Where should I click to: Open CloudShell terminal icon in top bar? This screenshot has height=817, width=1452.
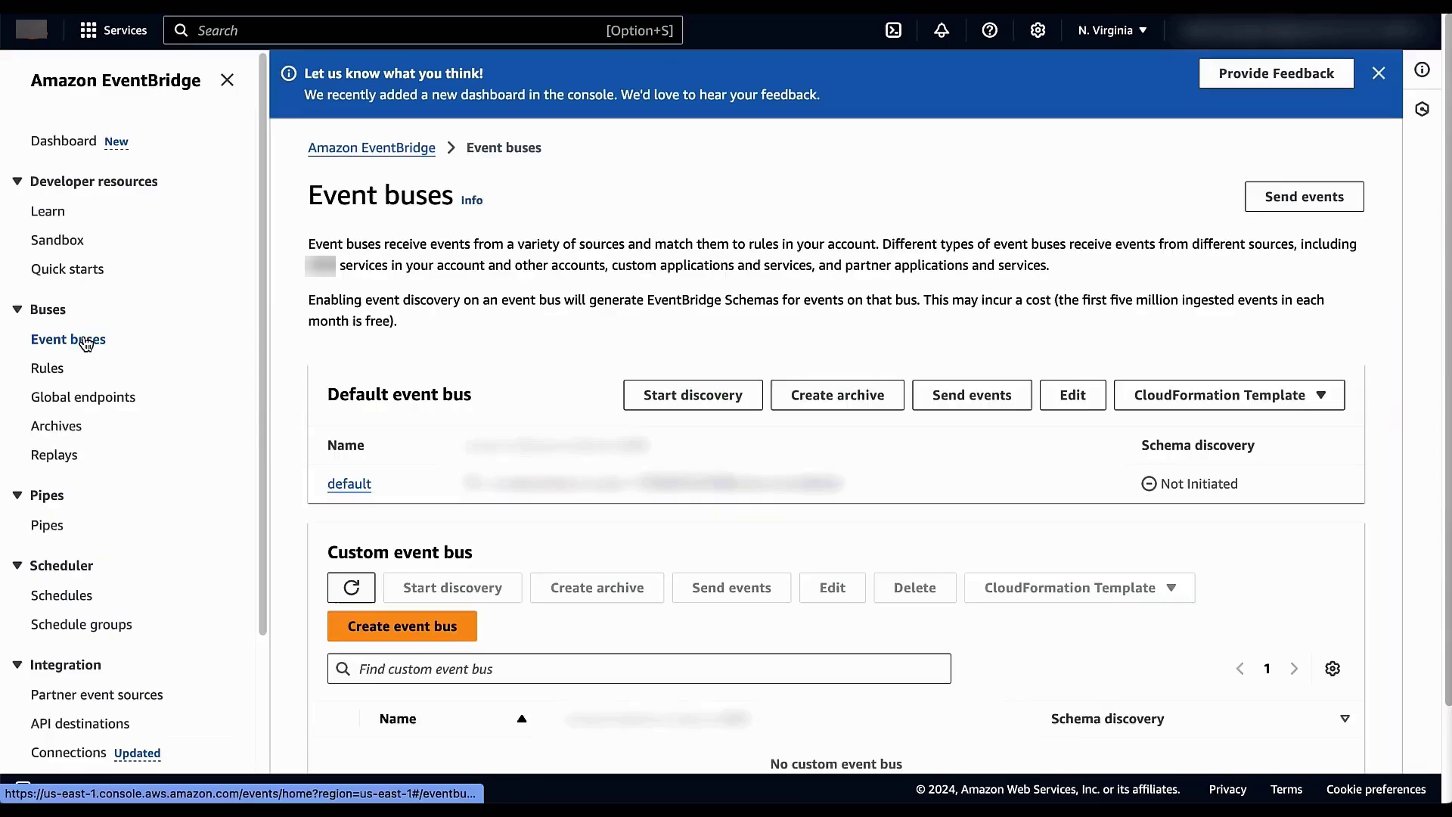click(893, 30)
